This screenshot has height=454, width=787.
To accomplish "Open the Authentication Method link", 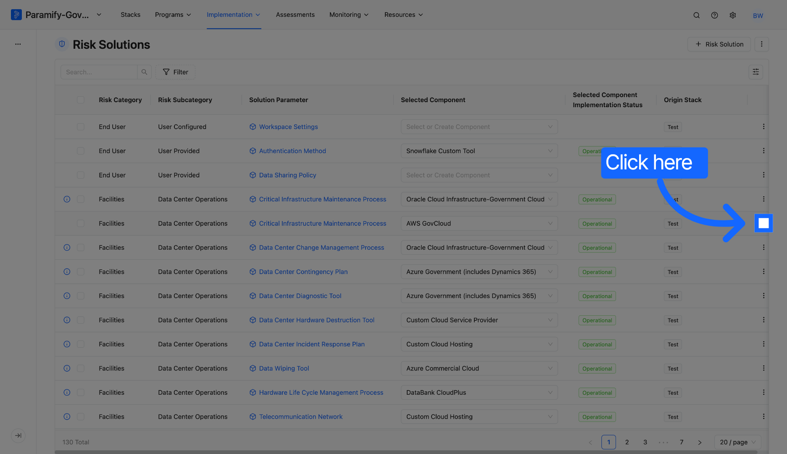I will pos(292,151).
